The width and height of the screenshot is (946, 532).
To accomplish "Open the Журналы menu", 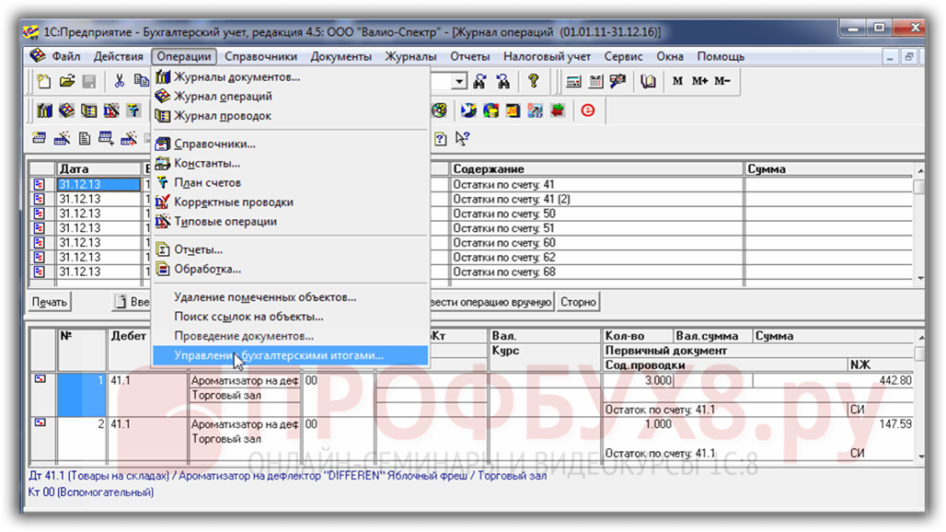I will (410, 56).
